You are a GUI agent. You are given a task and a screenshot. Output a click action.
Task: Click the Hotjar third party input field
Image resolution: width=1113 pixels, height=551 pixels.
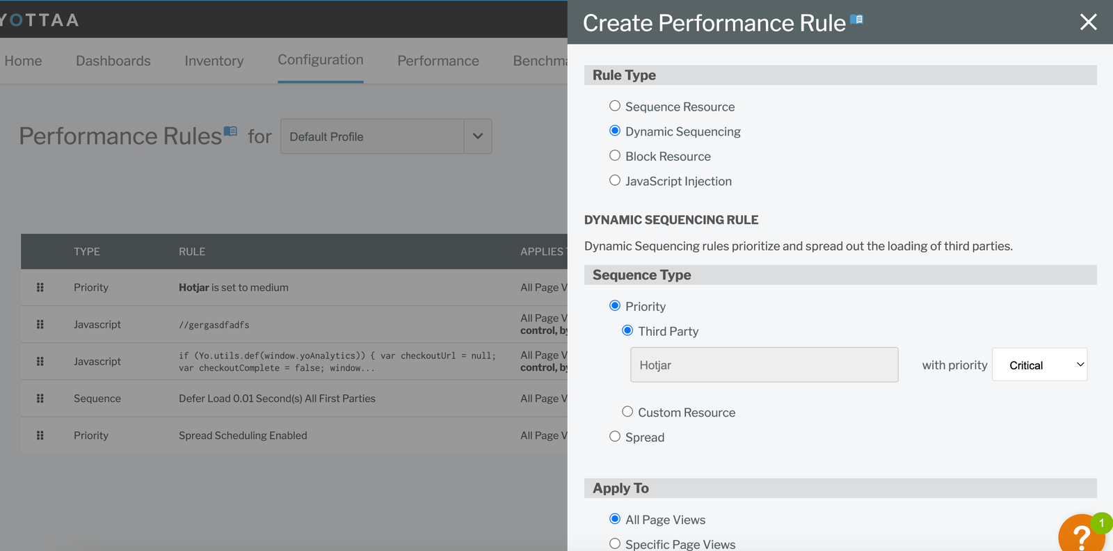(764, 365)
